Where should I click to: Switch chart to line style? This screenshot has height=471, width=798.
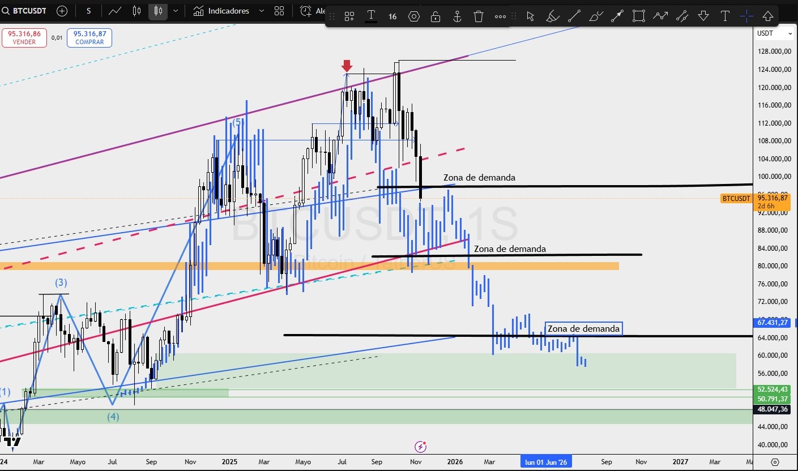(115, 11)
